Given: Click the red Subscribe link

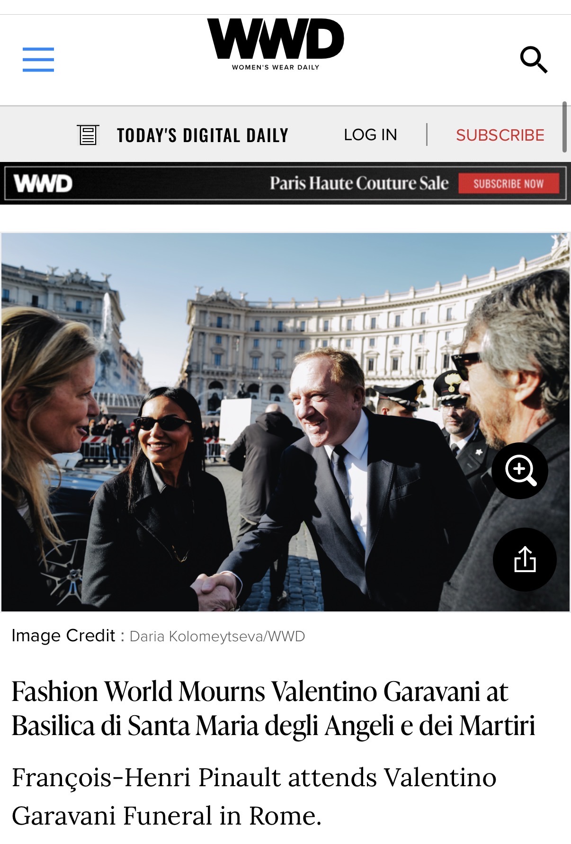Looking at the screenshot, I should coord(500,135).
